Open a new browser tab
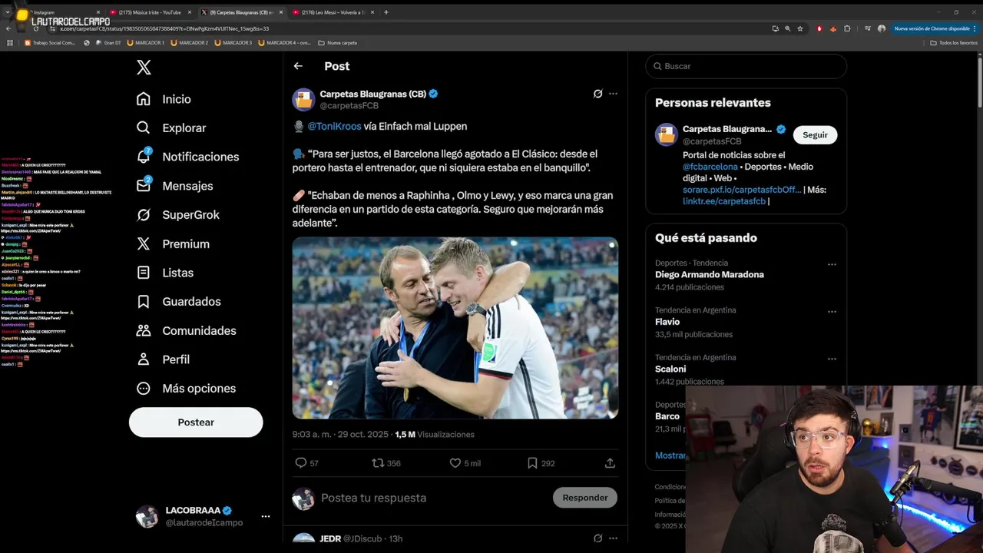Image resolution: width=983 pixels, height=553 pixels. click(x=386, y=12)
